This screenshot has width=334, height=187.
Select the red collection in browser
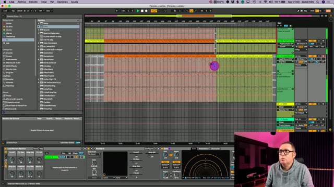coord(18,23)
